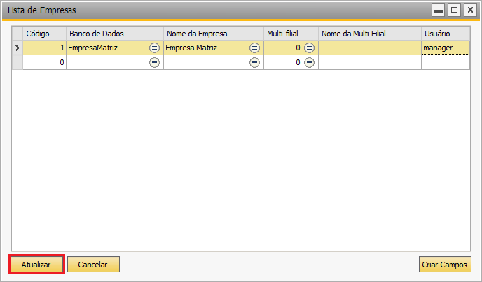Image resolution: width=482 pixels, height=282 pixels.
Task: Maximize the Lista de Empresas window
Action: [454, 10]
